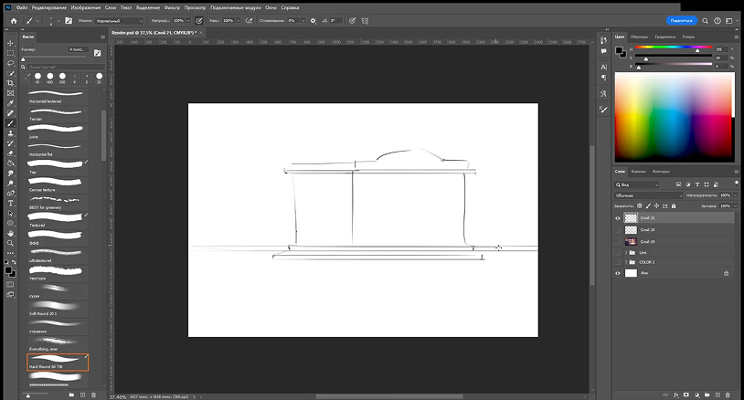The height and width of the screenshot is (400, 744).
Task: Click the blue Поделиться button
Action: click(681, 19)
